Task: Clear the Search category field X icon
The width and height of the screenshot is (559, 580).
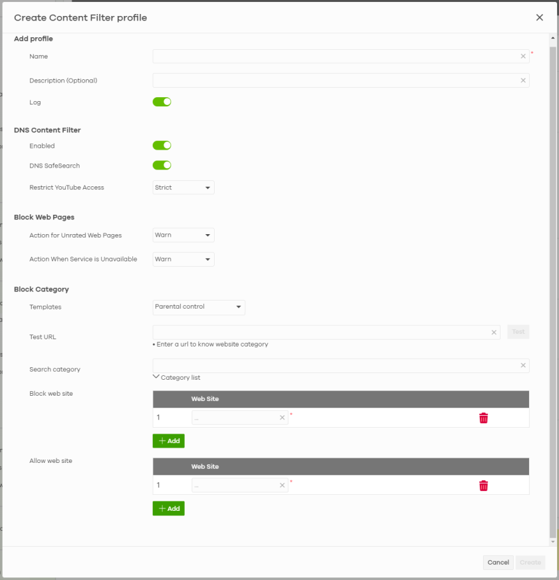Action: click(523, 365)
